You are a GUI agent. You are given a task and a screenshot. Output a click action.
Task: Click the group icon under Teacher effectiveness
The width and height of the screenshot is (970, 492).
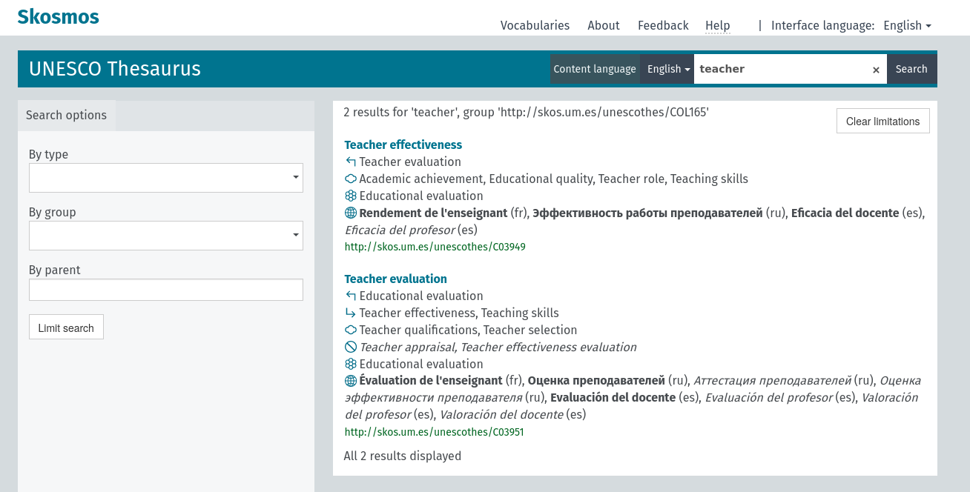[x=351, y=196]
